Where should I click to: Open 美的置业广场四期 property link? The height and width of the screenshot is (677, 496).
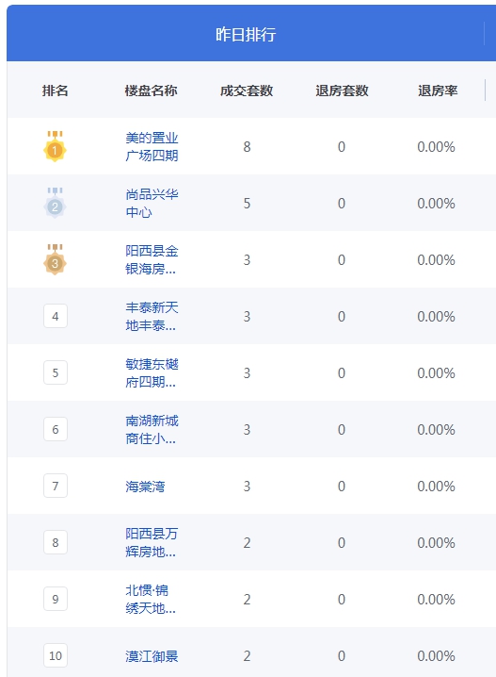tap(152, 147)
